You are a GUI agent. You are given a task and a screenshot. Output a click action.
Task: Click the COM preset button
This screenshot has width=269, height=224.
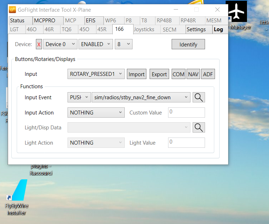coord(178,74)
